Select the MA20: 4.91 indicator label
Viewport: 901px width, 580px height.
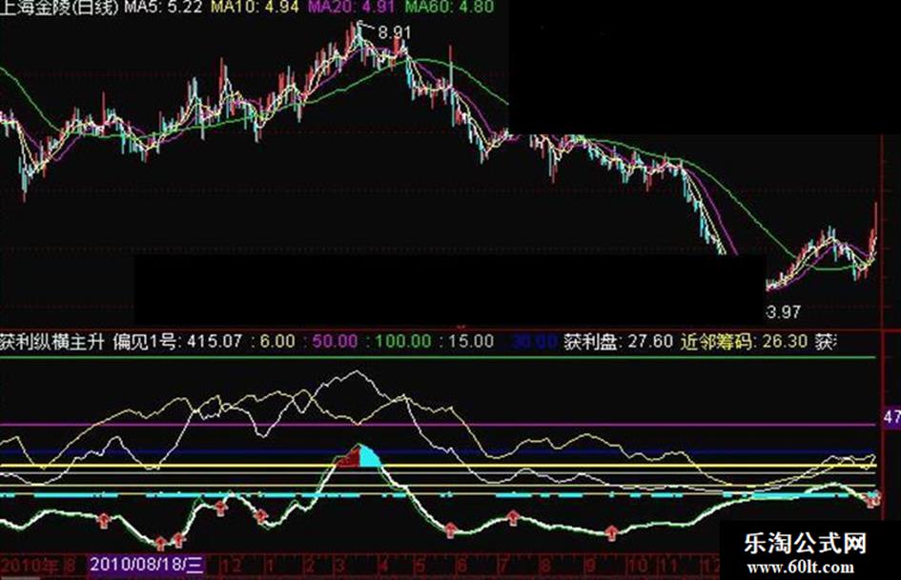point(351,7)
